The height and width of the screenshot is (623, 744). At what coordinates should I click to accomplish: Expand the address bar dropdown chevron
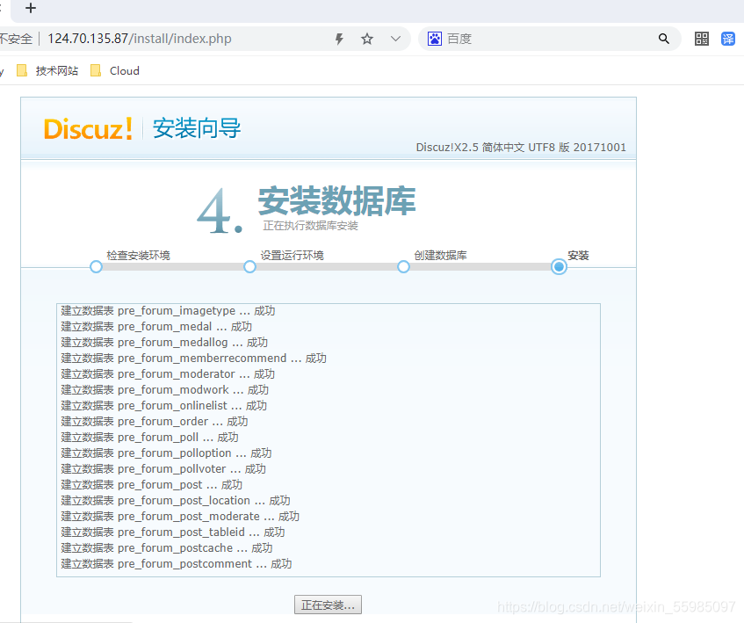[x=395, y=39]
